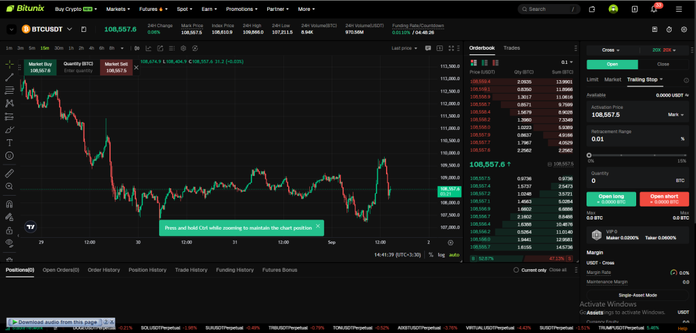Open trading settings gear icon

(683, 29)
